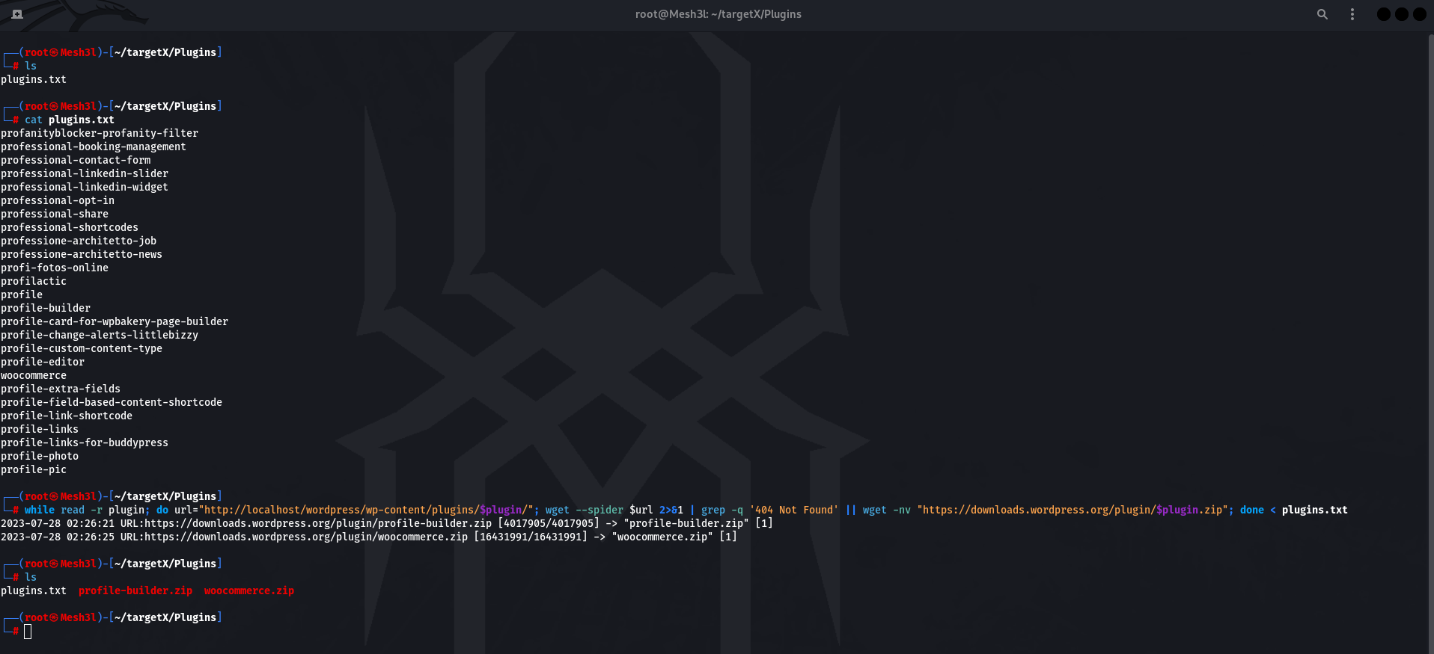Click red profile-builder.zip in ls output

tap(135, 590)
